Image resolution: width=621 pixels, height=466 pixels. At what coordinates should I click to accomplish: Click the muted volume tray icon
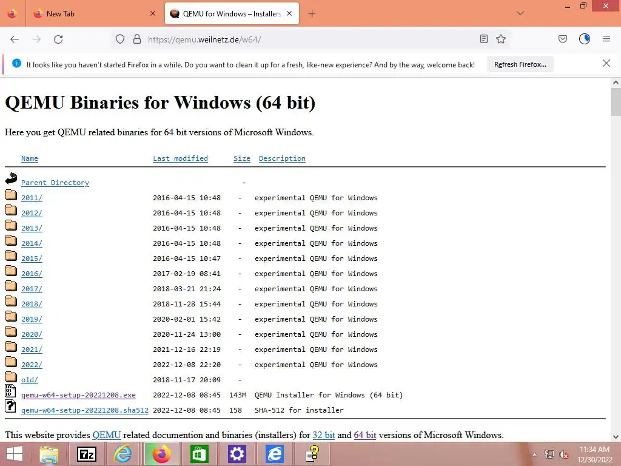[x=564, y=454]
